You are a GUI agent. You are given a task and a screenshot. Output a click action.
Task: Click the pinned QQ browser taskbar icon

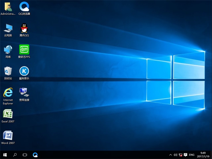(x=35, y=155)
